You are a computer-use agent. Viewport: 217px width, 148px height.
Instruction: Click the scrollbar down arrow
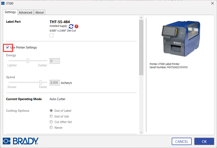pos(141,132)
